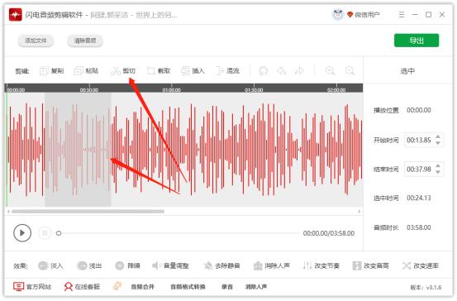Click the 02:00.00 mark on ruler

pos(336,90)
